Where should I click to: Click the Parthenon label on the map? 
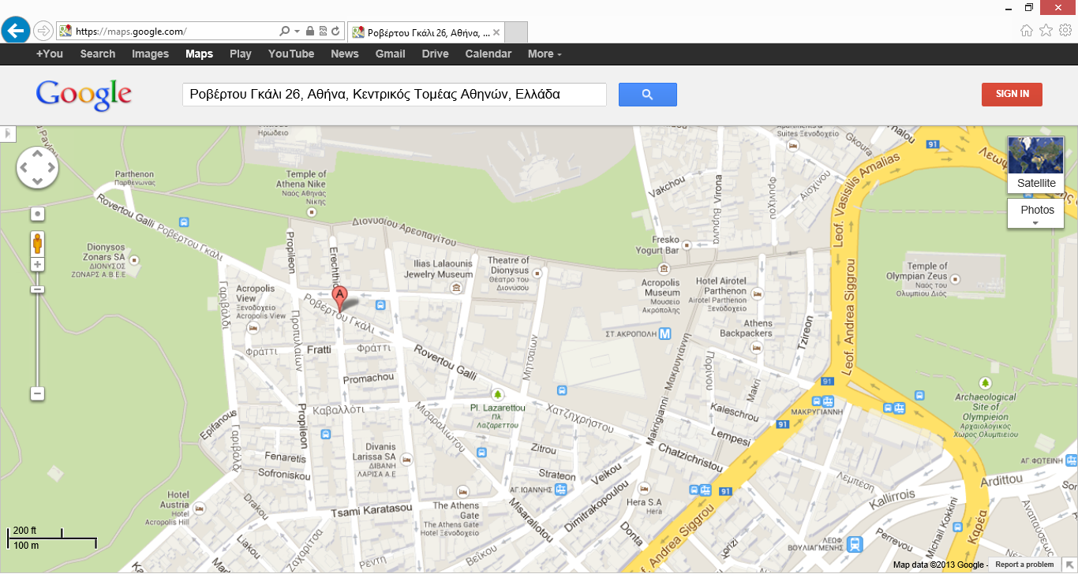(x=134, y=178)
